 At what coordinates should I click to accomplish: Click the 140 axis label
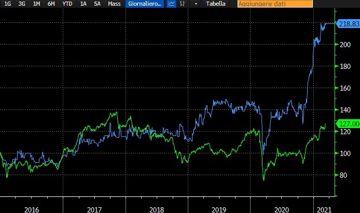(x=345, y=110)
